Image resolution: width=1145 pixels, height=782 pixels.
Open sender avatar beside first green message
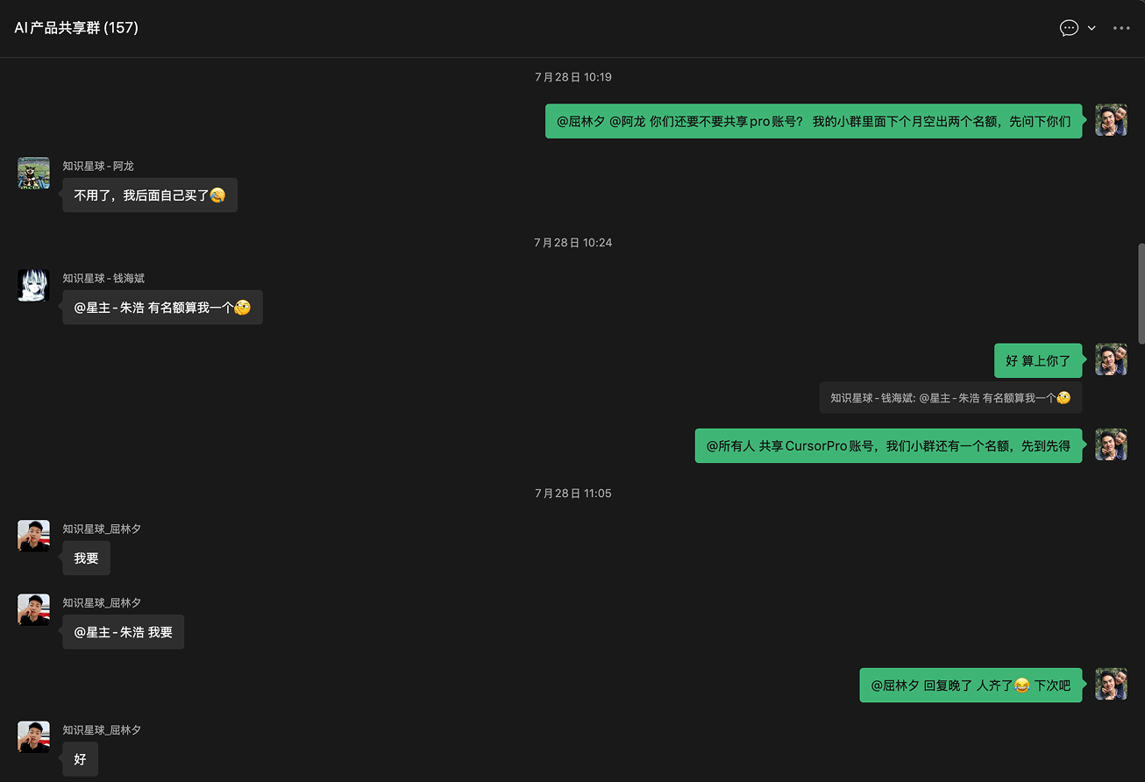[x=1111, y=120]
